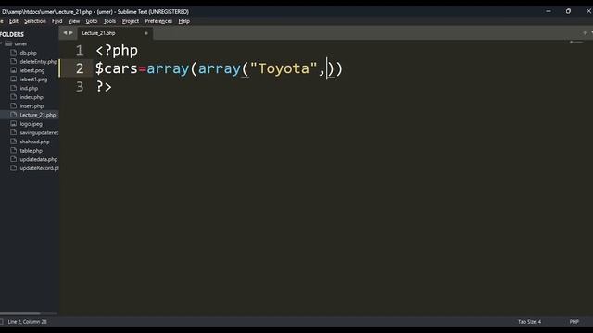The height and width of the screenshot is (333, 593).
Task: Open the Project menu
Action: coord(131,21)
